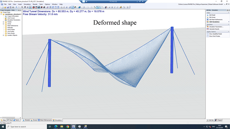Open the Project Navigator header dropdown arrow
The height and width of the screenshot is (129, 230).
pyautogui.click(x=20, y=10)
